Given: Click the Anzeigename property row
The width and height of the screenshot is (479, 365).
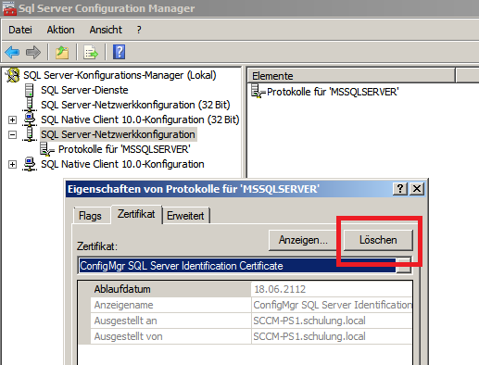Looking at the screenshot, I should click(246, 305).
